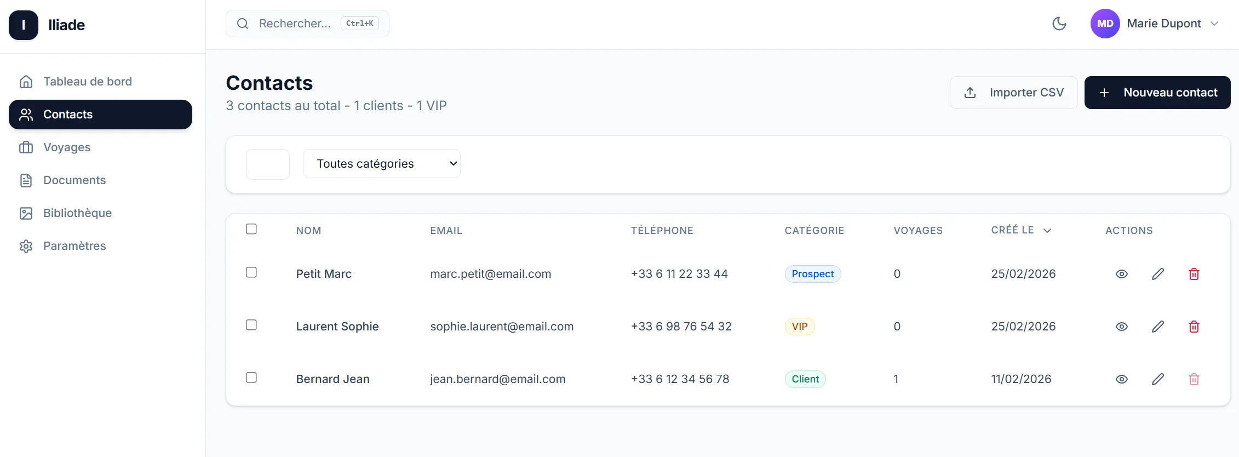Open the Toutes catégories dropdown
Image resolution: width=1239 pixels, height=457 pixels.
click(x=382, y=163)
